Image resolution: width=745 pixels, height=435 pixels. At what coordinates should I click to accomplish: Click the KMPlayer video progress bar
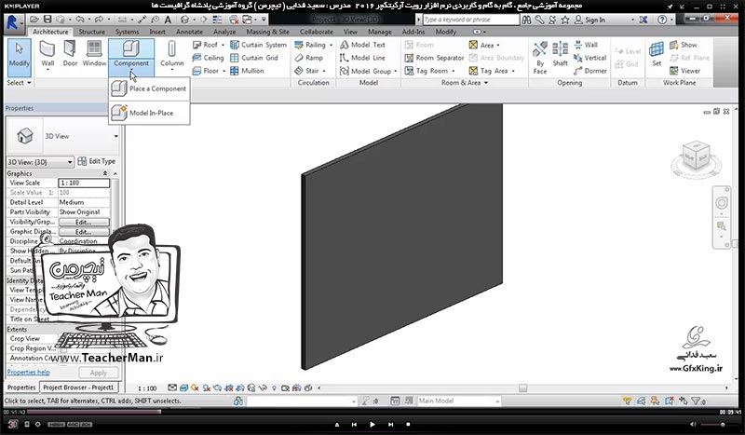click(372, 412)
